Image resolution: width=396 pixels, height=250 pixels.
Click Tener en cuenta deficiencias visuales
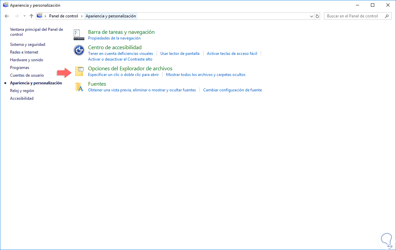click(x=121, y=54)
